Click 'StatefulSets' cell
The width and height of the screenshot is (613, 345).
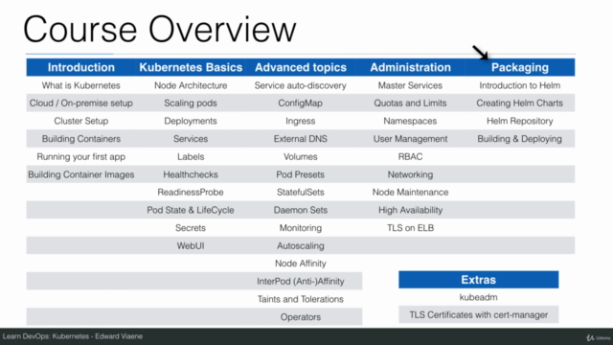(x=300, y=192)
